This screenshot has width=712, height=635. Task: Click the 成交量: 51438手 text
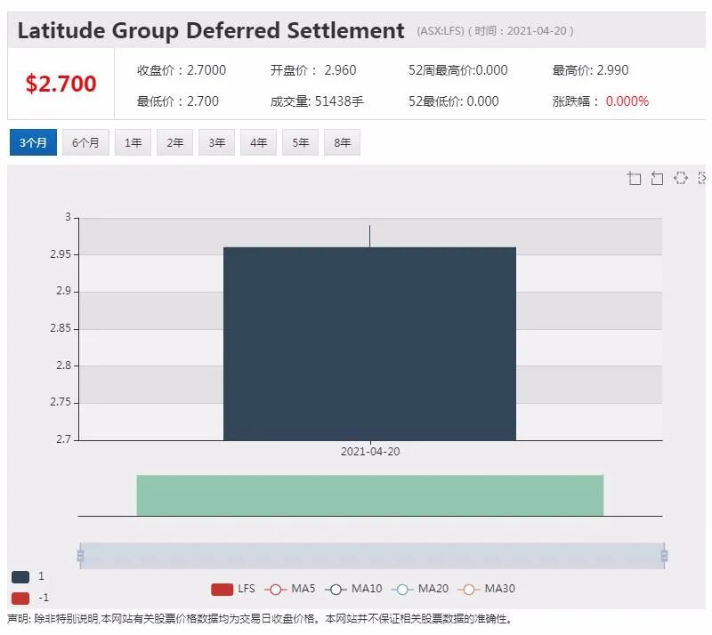[317, 101]
